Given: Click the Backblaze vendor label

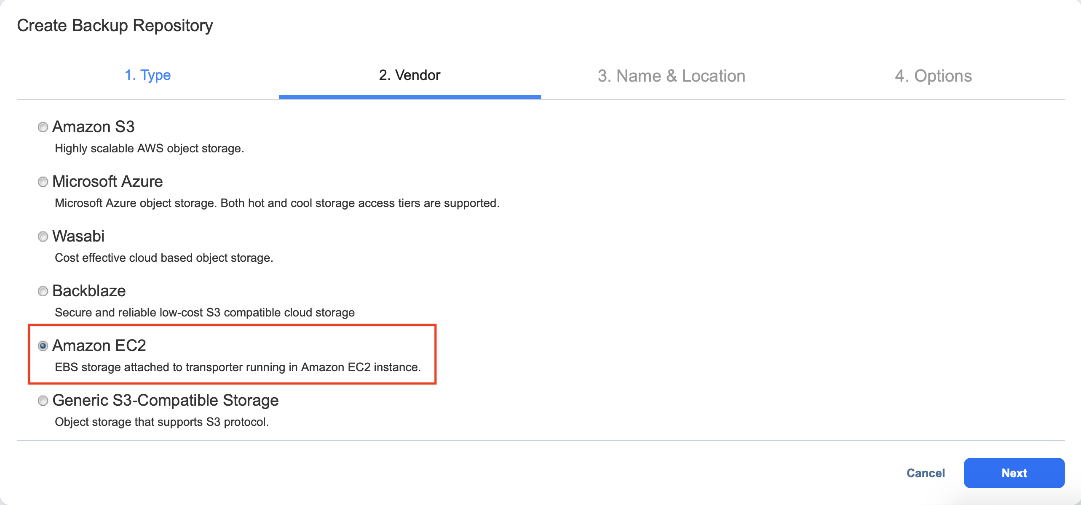Looking at the screenshot, I should pos(89,291).
